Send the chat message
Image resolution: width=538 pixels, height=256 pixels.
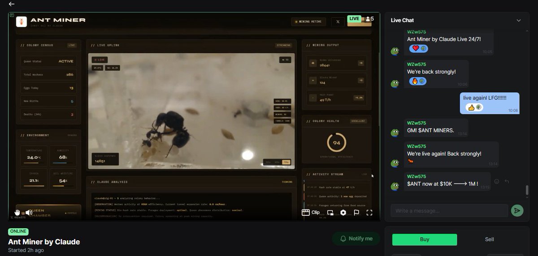click(517, 210)
